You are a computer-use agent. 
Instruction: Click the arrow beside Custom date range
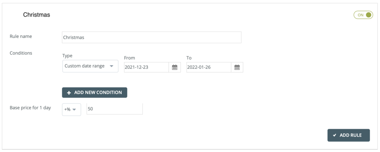coord(111,66)
